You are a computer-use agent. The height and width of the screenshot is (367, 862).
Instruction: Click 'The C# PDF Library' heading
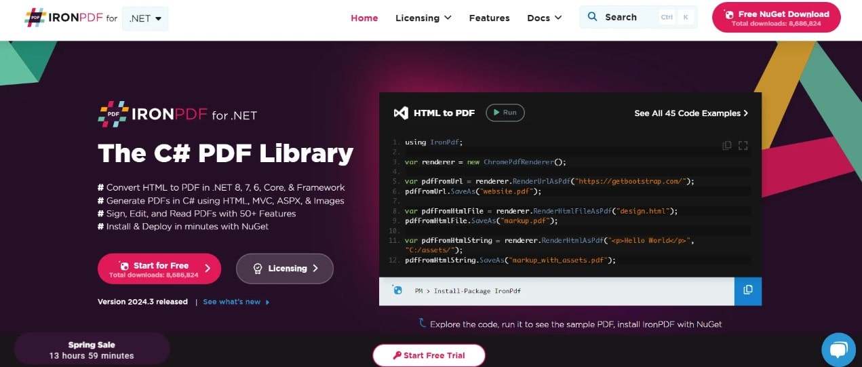(226, 153)
